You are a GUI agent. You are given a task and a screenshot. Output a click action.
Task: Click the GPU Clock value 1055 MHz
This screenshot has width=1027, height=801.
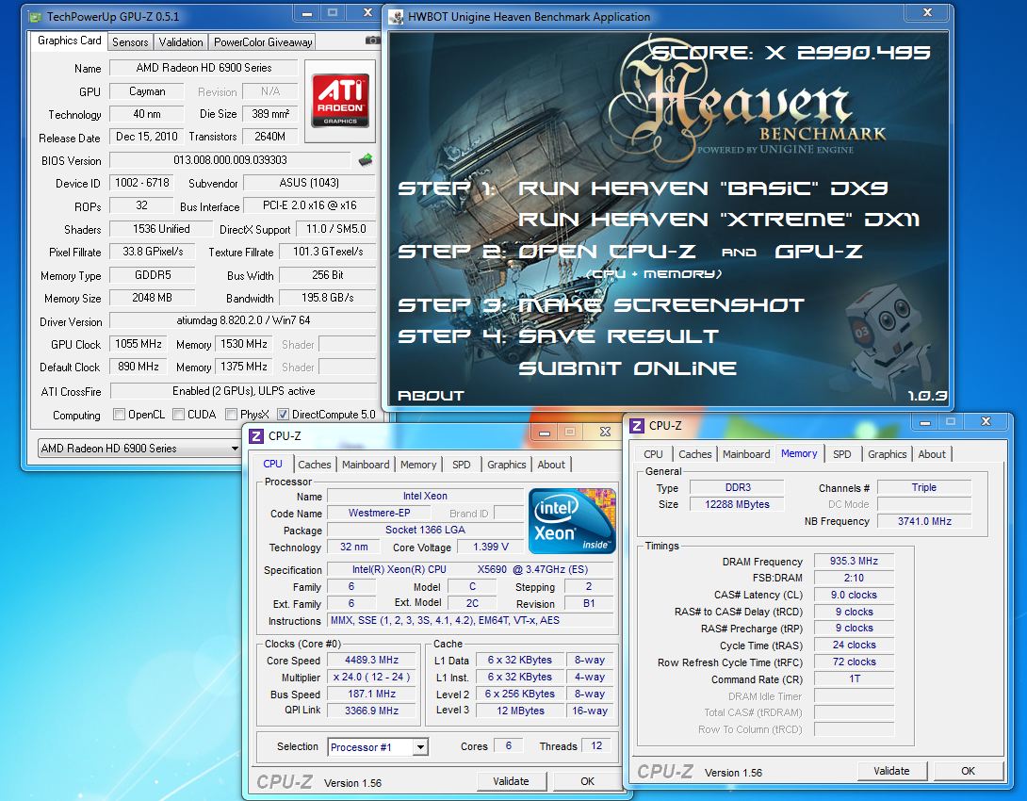(x=139, y=344)
